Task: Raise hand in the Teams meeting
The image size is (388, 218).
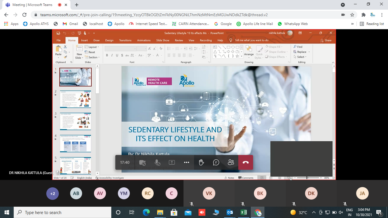Action: pyautogui.click(x=201, y=162)
